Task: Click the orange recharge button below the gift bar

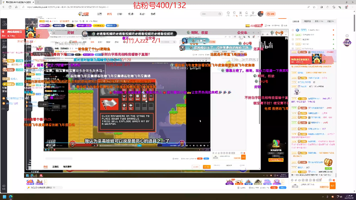Action: tap(274, 188)
